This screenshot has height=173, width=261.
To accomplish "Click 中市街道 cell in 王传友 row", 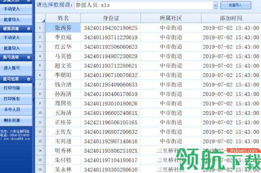I will [171, 132].
